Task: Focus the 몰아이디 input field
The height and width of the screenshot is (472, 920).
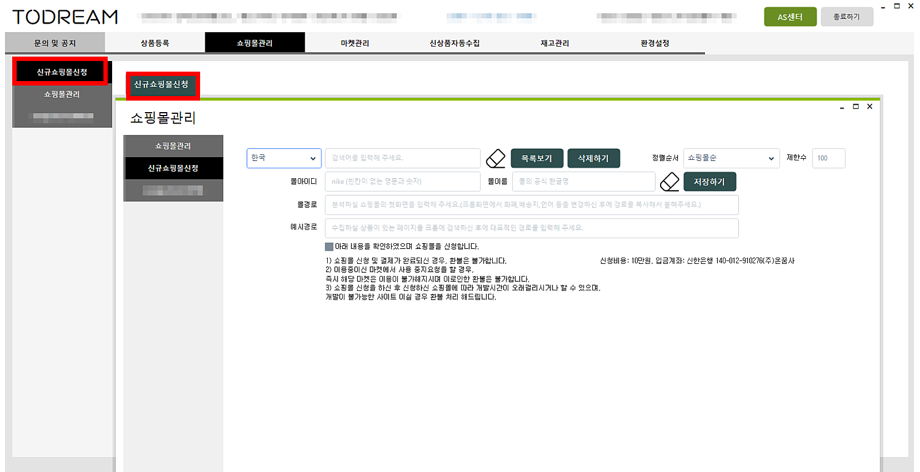Action: click(x=402, y=182)
